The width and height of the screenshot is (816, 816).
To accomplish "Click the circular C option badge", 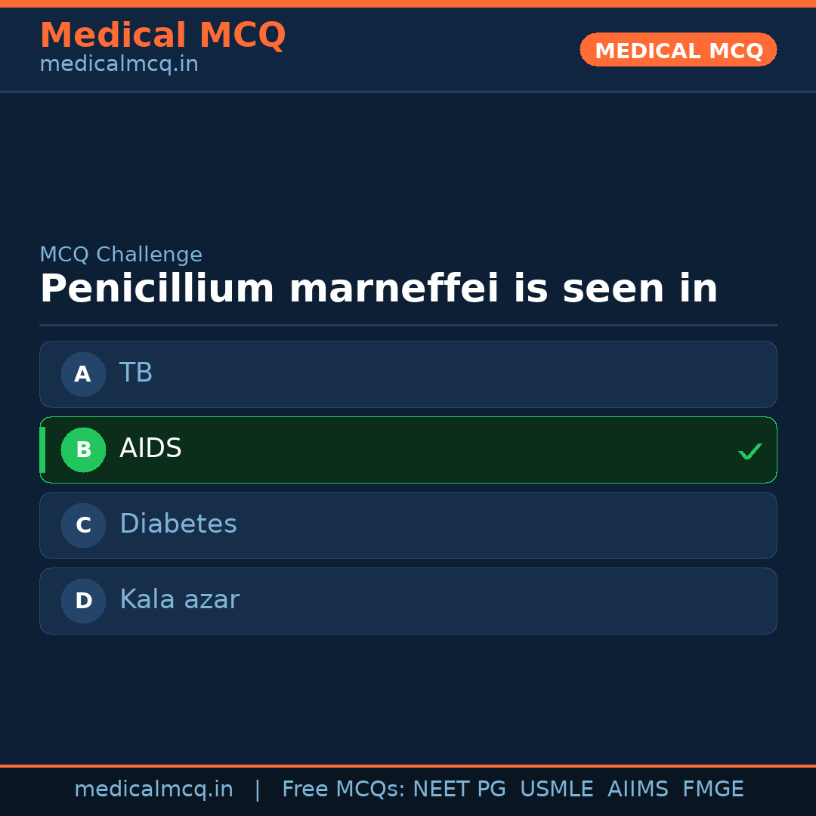I will click(x=83, y=525).
